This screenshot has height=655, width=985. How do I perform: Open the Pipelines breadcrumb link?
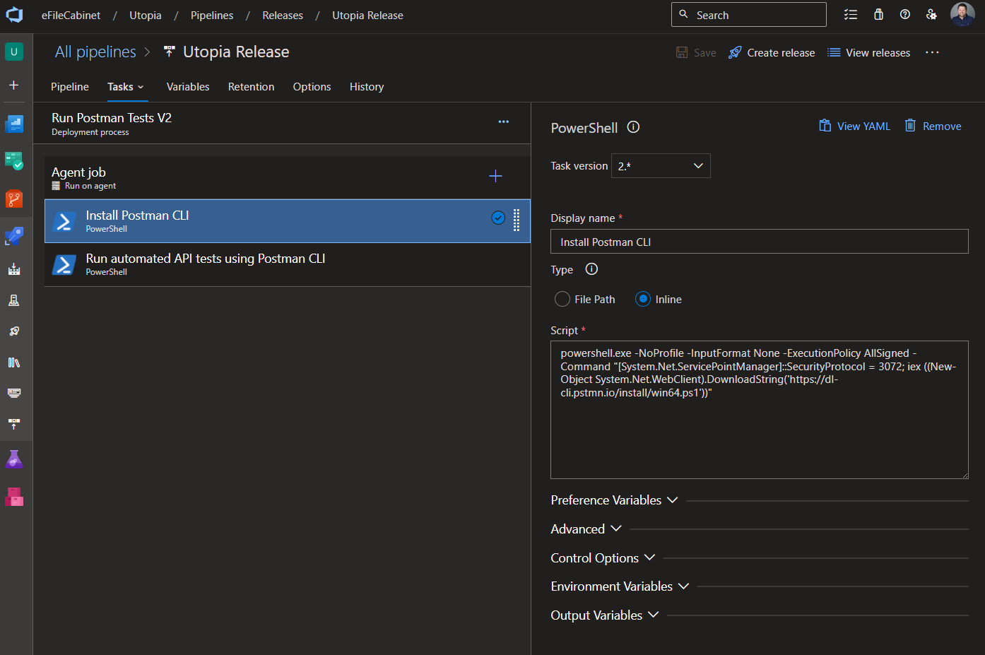212,16
